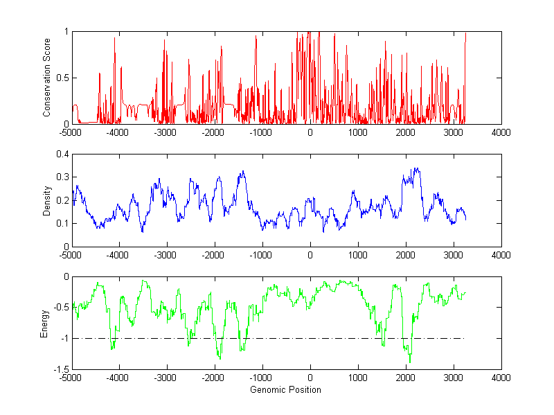Select the Density y-axis label

(47, 200)
